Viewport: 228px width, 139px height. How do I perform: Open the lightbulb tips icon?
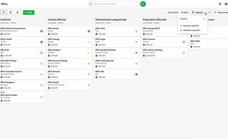coord(220,4)
